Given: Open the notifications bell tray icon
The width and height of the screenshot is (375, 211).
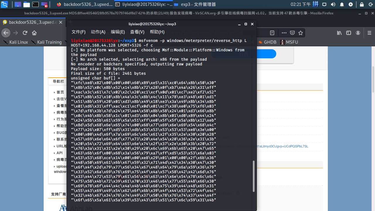Looking at the screenshot, I should point(342,4).
